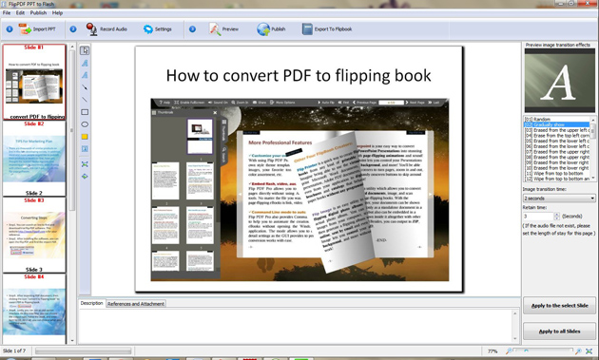Adjust the zoom slider handle in the status bar

coord(526,351)
